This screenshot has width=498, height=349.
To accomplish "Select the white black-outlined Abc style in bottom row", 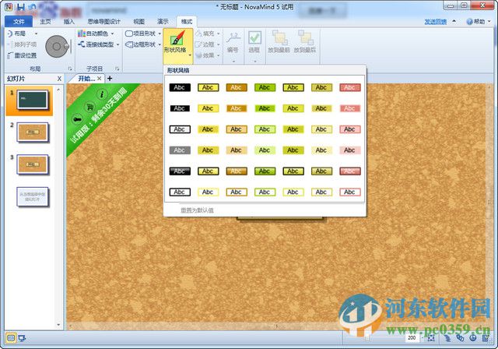I will [180, 192].
